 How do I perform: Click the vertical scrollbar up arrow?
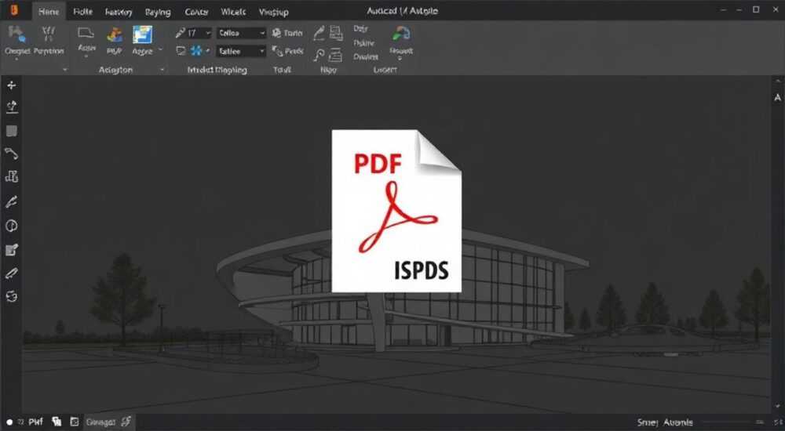(777, 81)
